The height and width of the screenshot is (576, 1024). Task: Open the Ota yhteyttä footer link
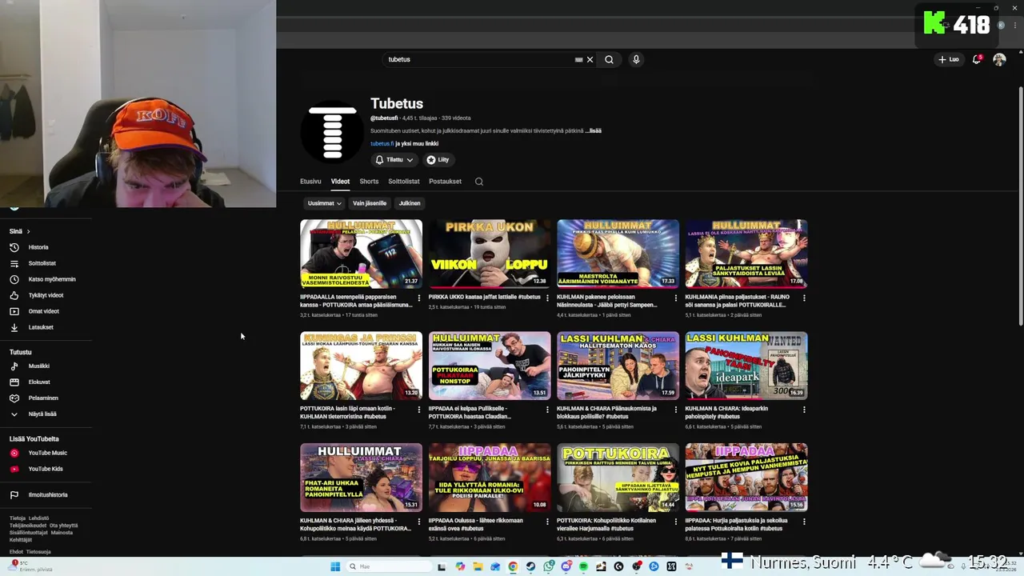tap(63, 526)
